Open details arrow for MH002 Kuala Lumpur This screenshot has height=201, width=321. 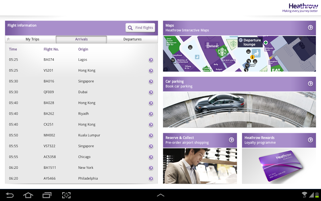click(x=151, y=135)
